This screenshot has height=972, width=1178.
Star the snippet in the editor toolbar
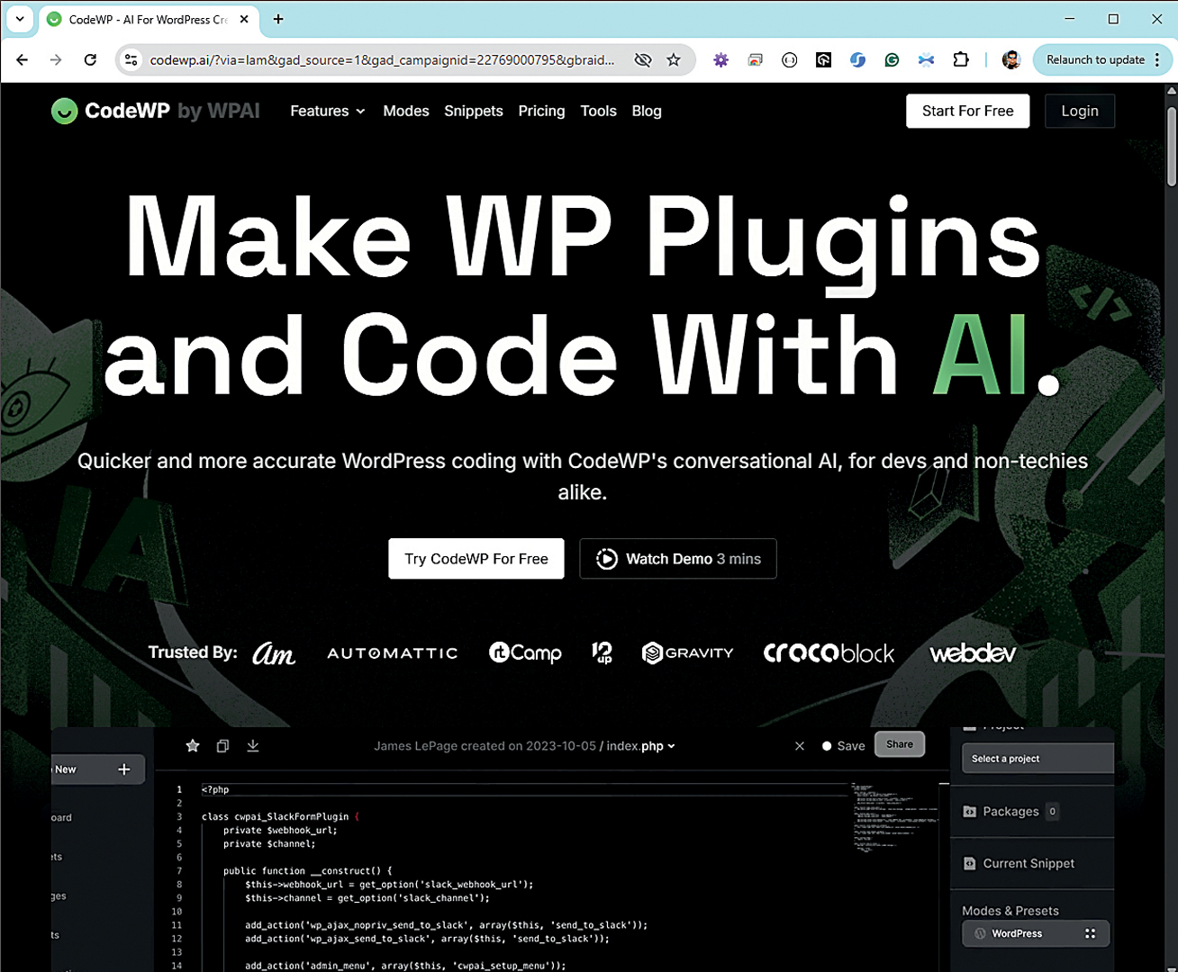pos(193,746)
